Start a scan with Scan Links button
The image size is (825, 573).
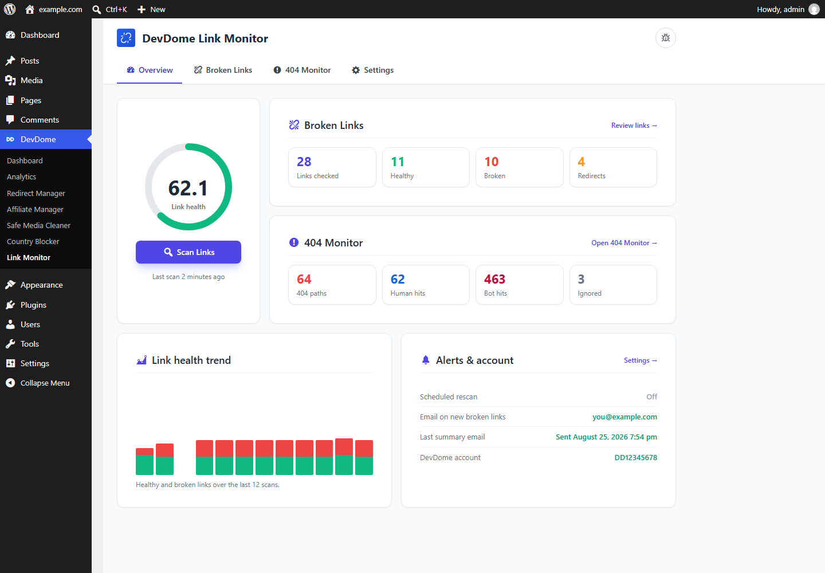pyautogui.click(x=188, y=252)
